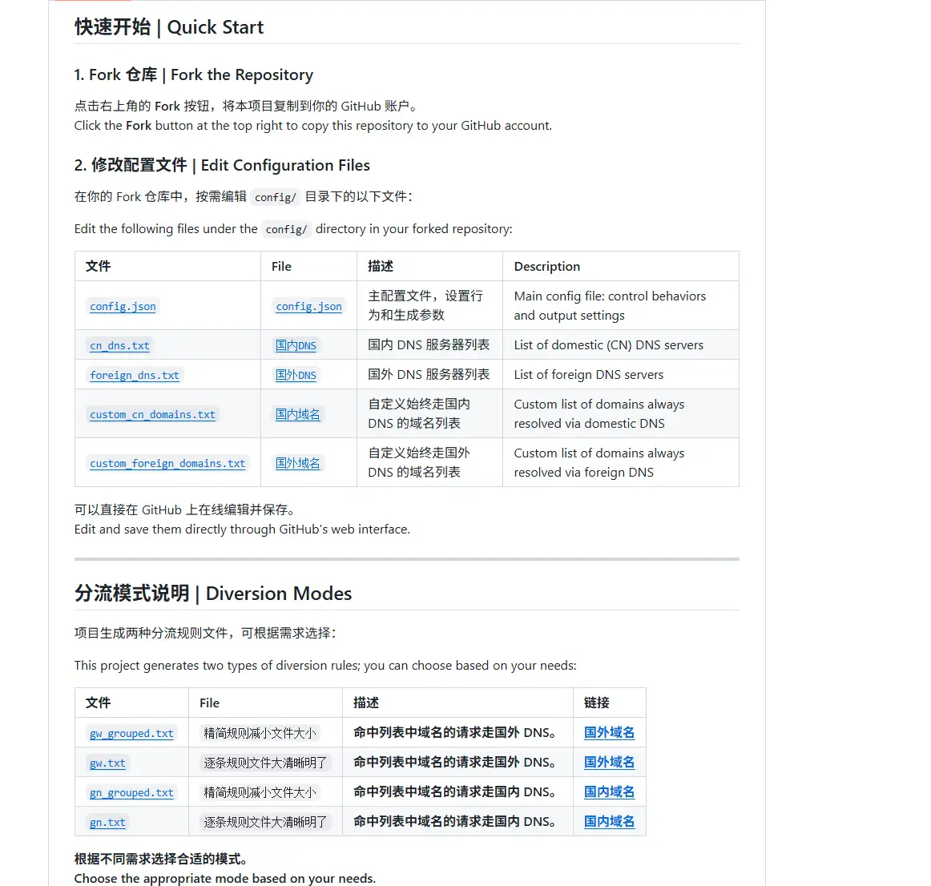Screen dimensions: 931x886
Task: Click the 国外DNS link next to foreign_dns.txt
Action: click(296, 375)
